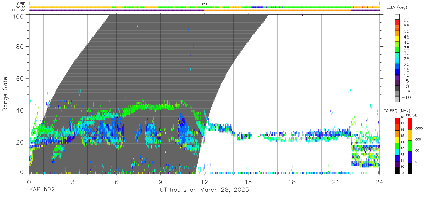Click the 20 tick on Range Gate axis
This screenshot has height=197, width=427.
(20, 142)
